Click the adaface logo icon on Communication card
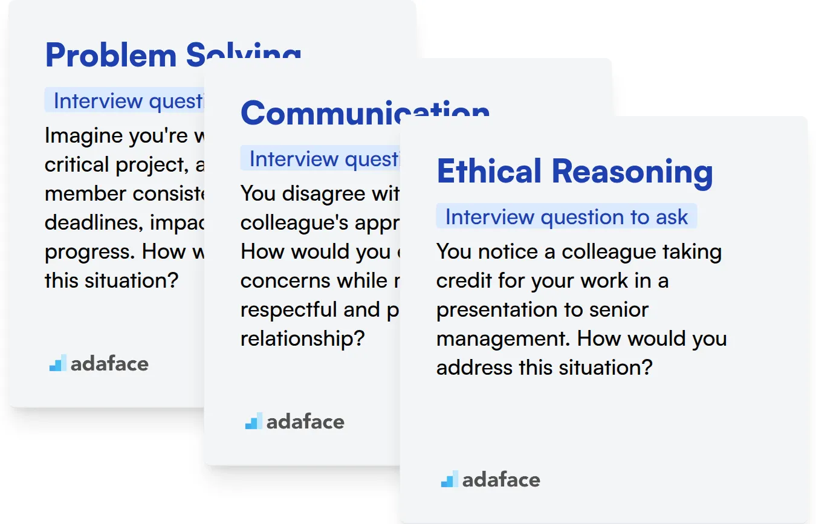Image resolution: width=816 pixels, height=524 pixels. tap(254, 421)
